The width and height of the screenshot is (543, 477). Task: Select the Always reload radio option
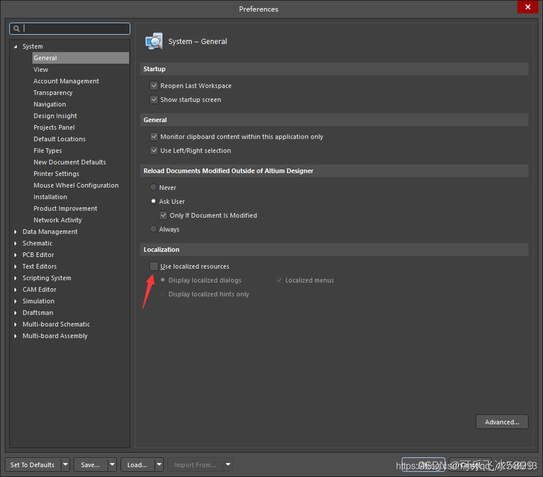[153, 229]
